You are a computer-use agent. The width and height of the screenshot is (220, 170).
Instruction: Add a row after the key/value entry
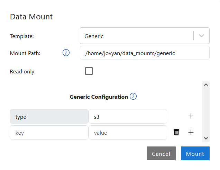[191, 132]
